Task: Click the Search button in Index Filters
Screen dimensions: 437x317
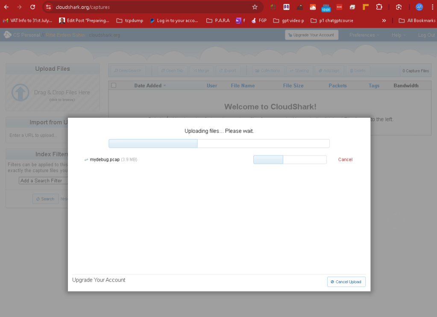Action: click(x=45, y=199)
